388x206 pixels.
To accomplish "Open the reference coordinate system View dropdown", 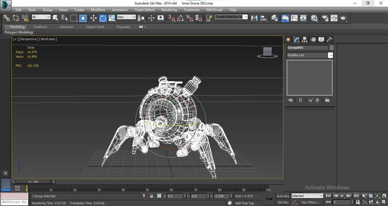I will (x=126, y=17).
